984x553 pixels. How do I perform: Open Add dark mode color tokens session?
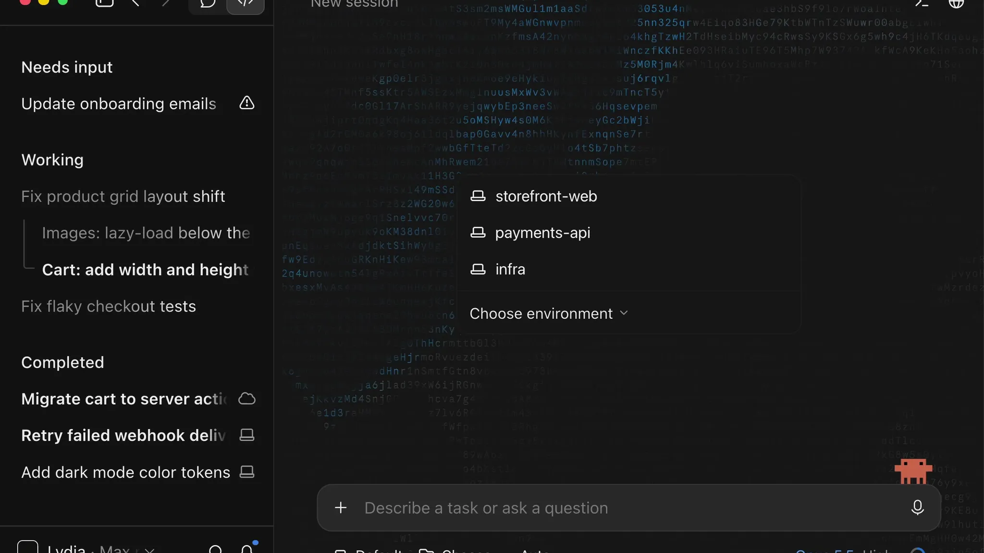coord(126,472)
